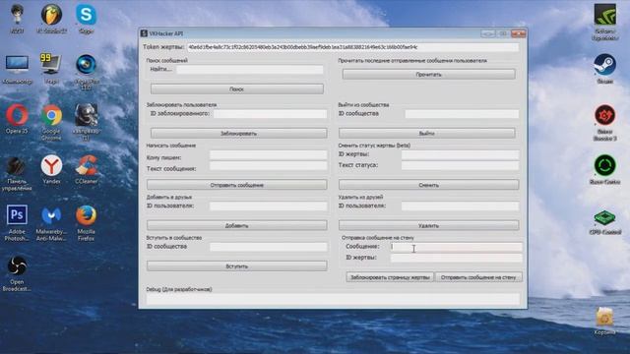
Task: Open the FL Studio 12 desktop icon
Action: point(51,16)
